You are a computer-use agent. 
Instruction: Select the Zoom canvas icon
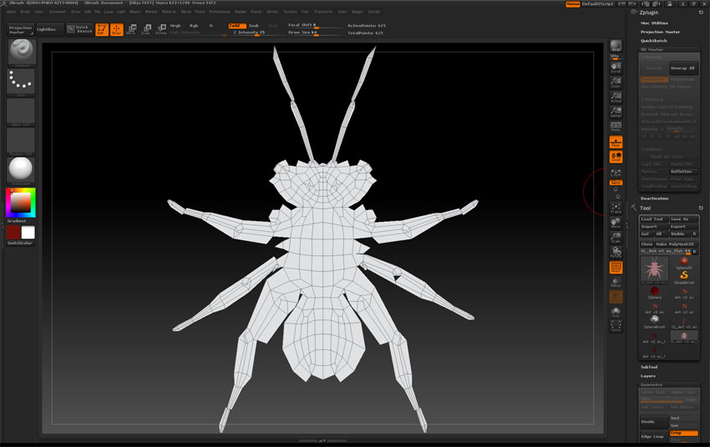(616, 83)
